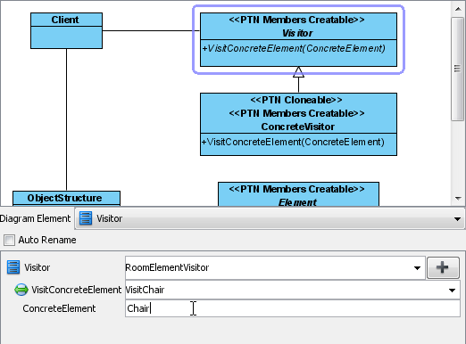
Task: Click the scrollbar up arrow
Action: 458,9
